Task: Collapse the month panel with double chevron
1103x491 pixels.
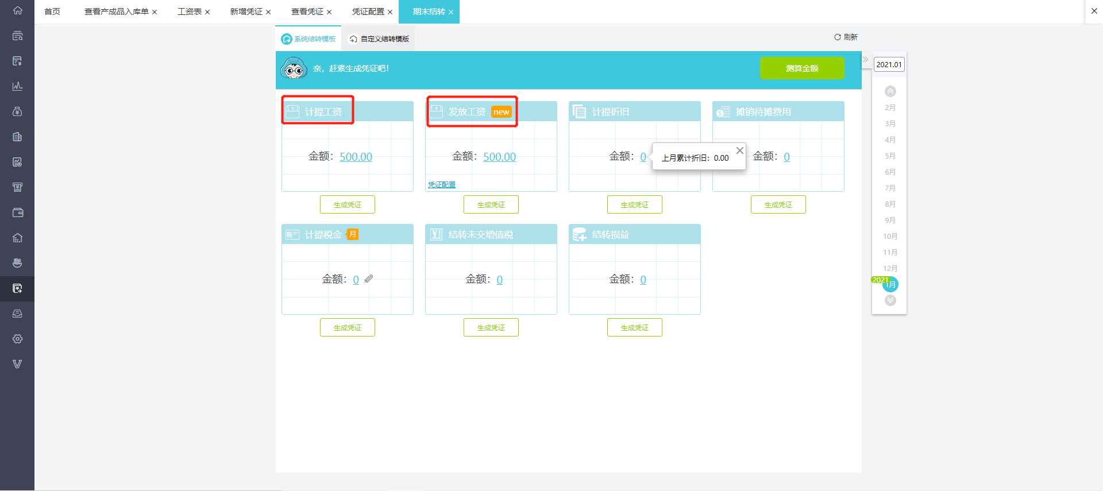Action: [x=865, y=59]
